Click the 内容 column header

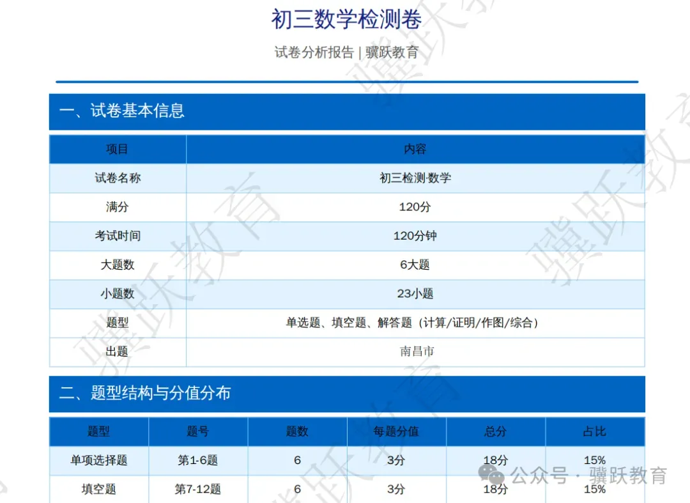415,149
